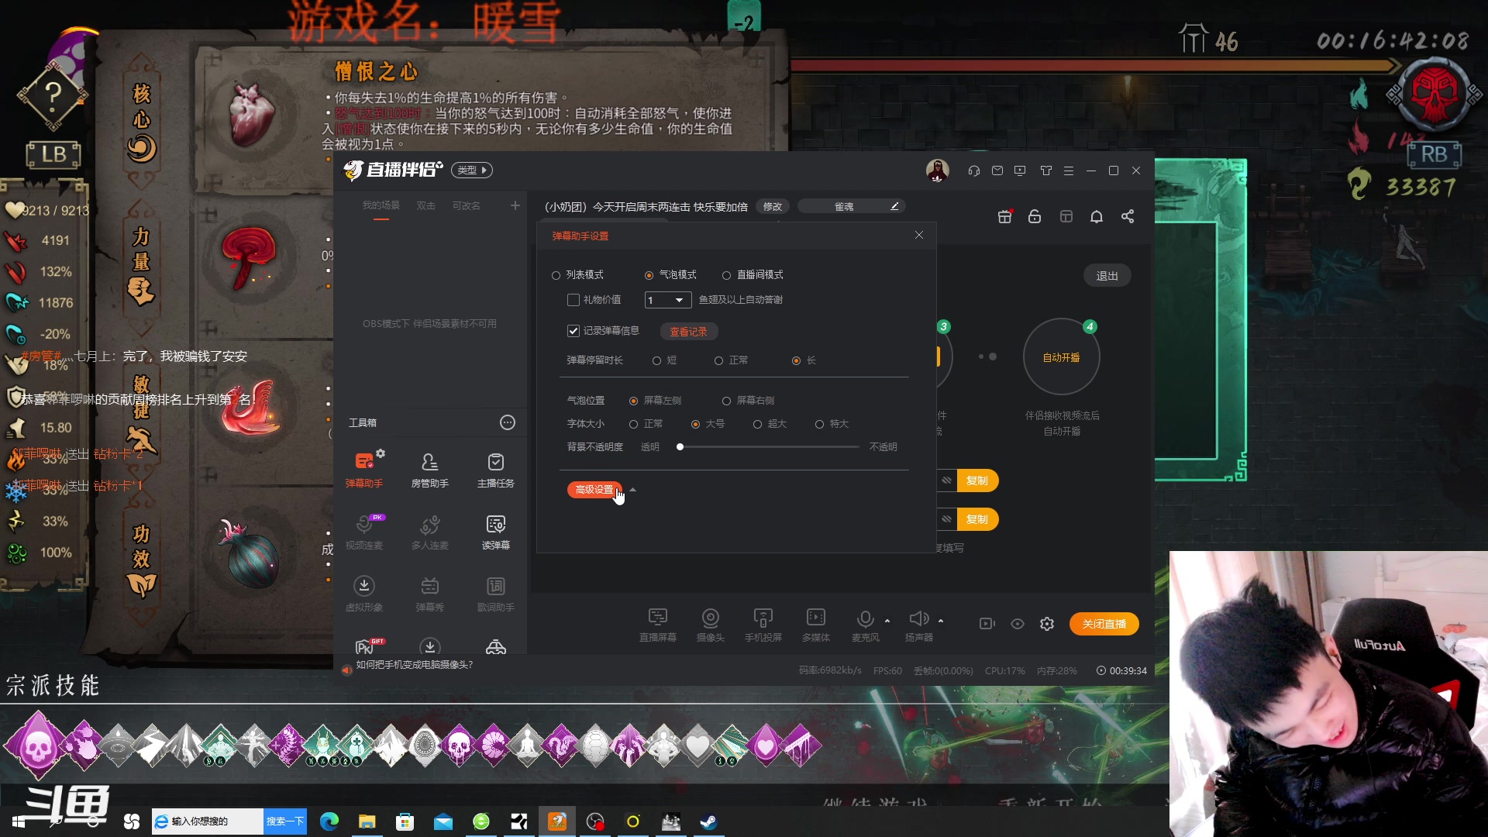Switch to 可改名 scene tab
Image resolution: width=1488 pixels, height=837 pixels.
[466, 205]
